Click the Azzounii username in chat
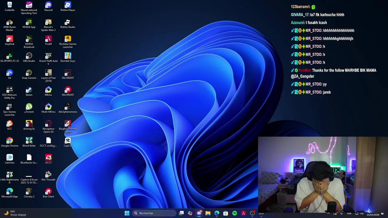The height and width of the screenshot is (218, 388). [x=298, y=22]
